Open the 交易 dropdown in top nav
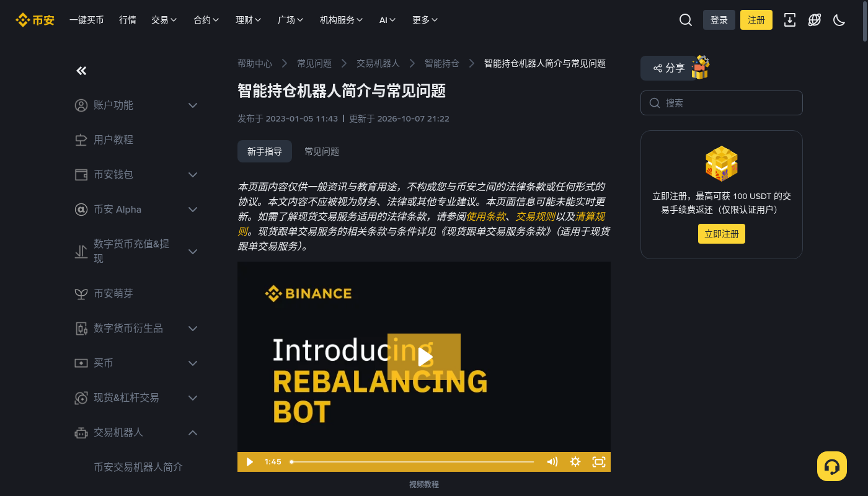 click(x=164, y=20)
